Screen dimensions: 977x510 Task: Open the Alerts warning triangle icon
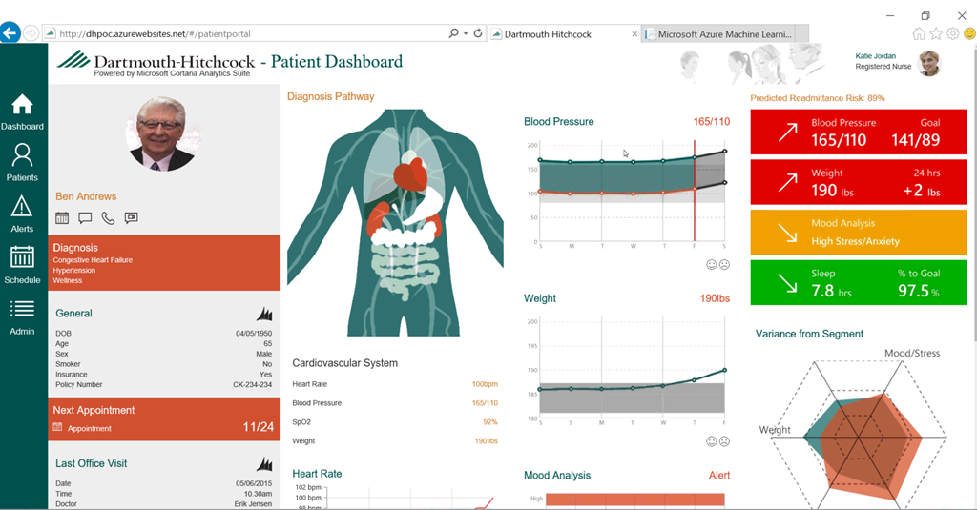point(22,207)
